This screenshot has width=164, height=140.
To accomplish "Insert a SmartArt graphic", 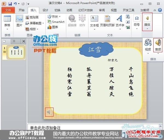I will [x=56, y=22].
